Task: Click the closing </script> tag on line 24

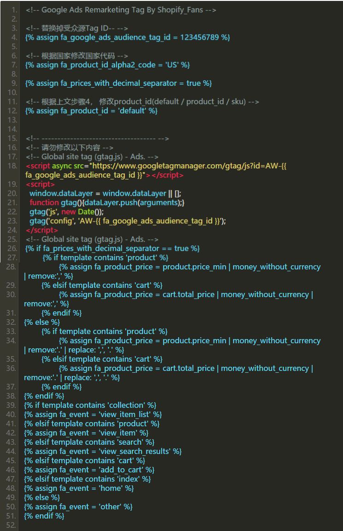Action: tap(42, 230)
